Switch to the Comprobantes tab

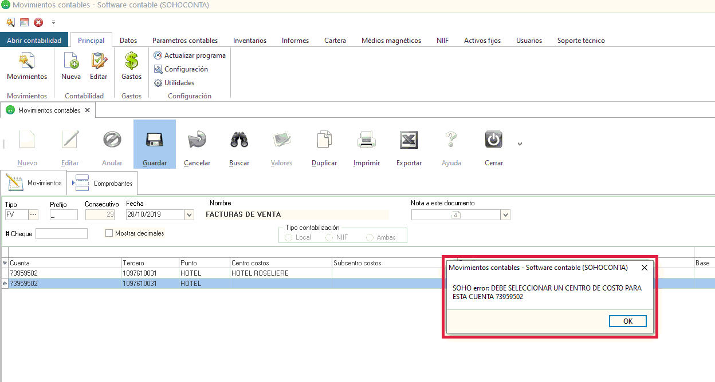[104, 184]
